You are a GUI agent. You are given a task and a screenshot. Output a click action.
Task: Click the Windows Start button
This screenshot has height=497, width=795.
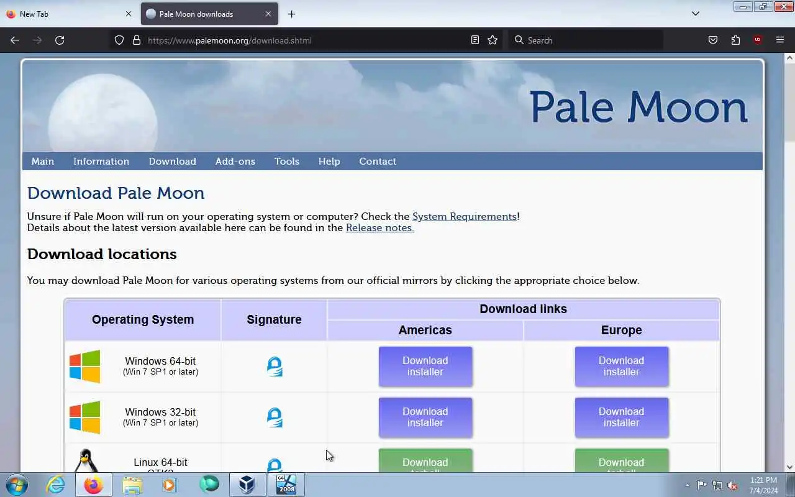pos(17,485)
